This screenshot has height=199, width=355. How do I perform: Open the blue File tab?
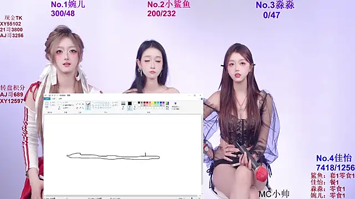47,98
